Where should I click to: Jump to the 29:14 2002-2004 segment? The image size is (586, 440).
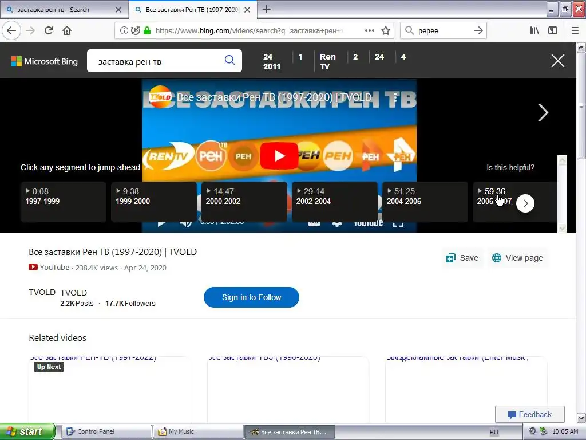pyautogui.click(x=334, y=202)
